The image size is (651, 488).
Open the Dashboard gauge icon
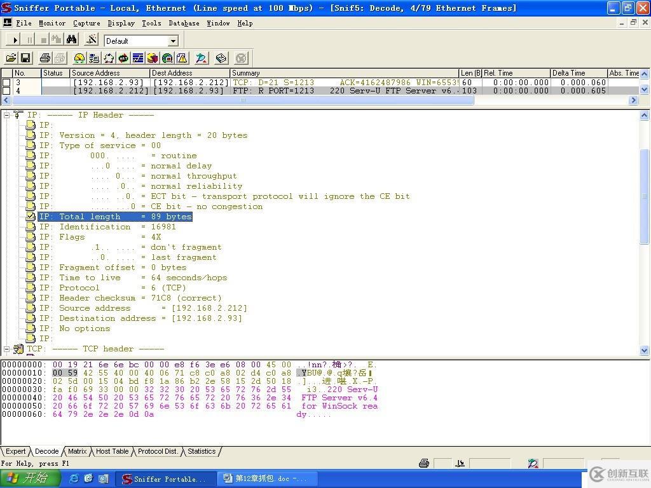(79, 58)
